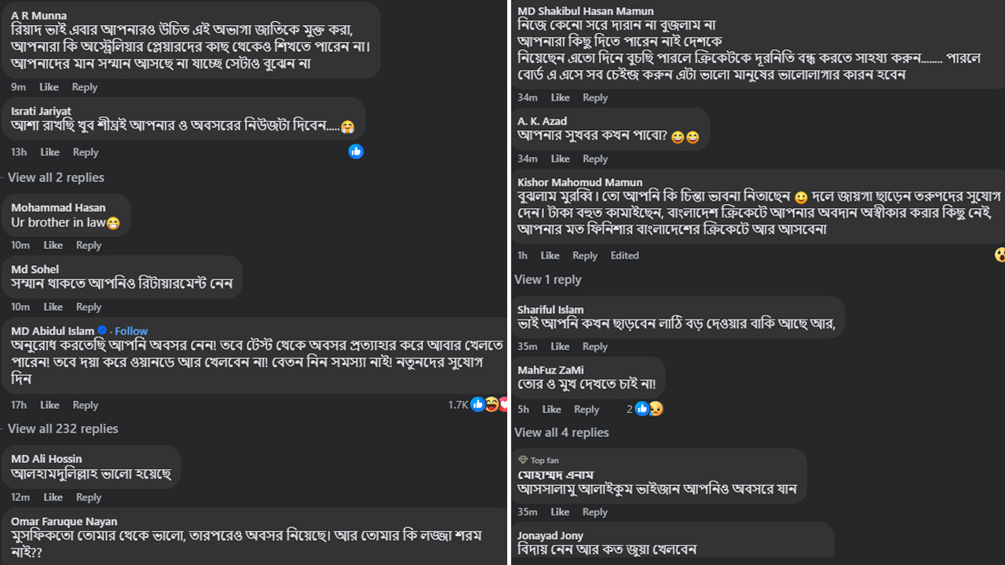Expand View 1 reply under Kishor's comment
This screenshot has height=565, width=1005.
point(548,279)
